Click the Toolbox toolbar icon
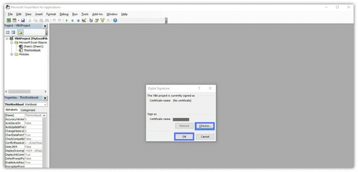Image resolution: width=358 pixels, height=172 pixels. tap(108, 20)
